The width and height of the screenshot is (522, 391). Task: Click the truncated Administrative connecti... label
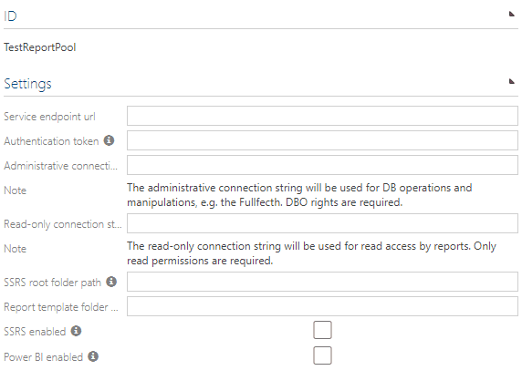point(60,166)
